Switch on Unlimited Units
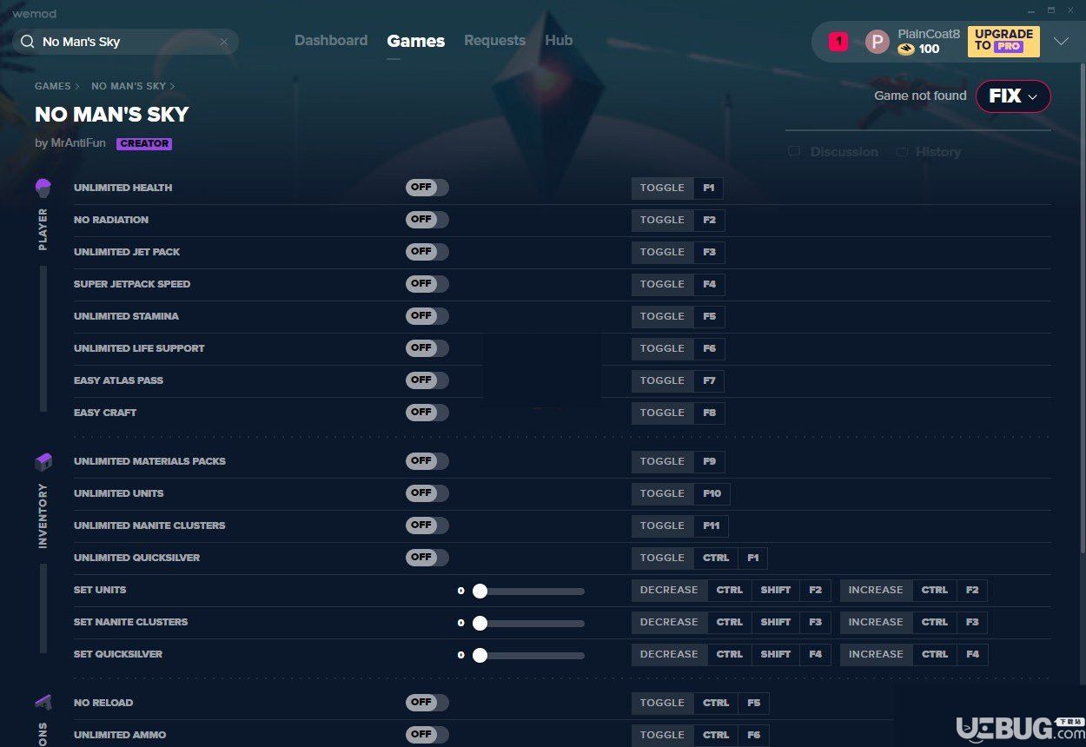 click(x=427, y=493)
